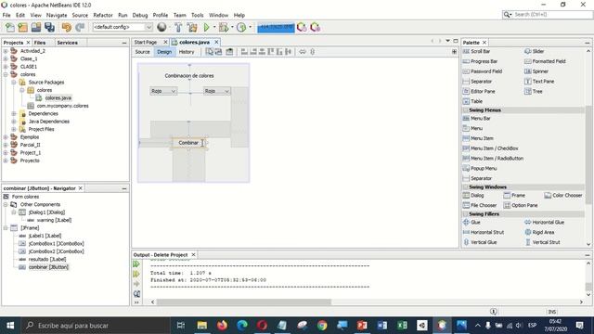
Task: Click the Debug Project toolbar icon
Action: [224, 27]
